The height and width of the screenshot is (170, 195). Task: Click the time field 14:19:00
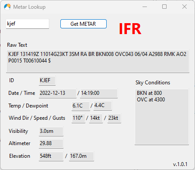click(x=99, y=93)
